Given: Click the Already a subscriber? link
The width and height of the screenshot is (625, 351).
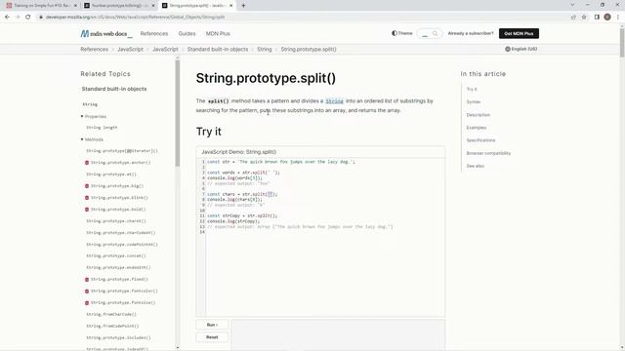Looking at the screenshot, I should click(x=471, y=33).
